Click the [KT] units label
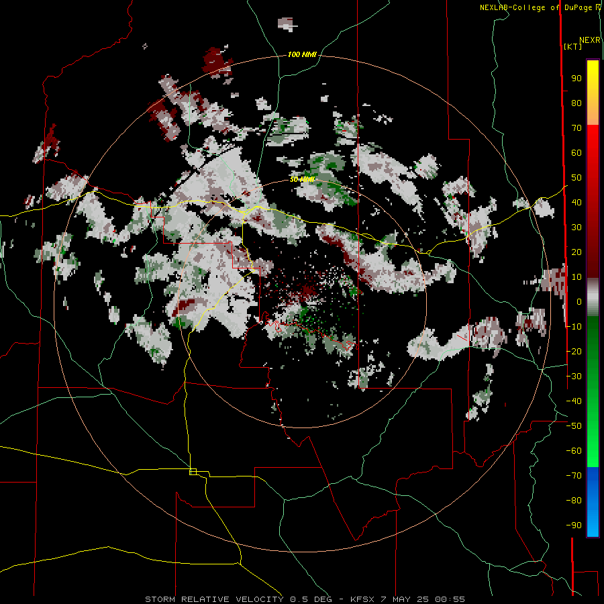 tap(573, 46)
